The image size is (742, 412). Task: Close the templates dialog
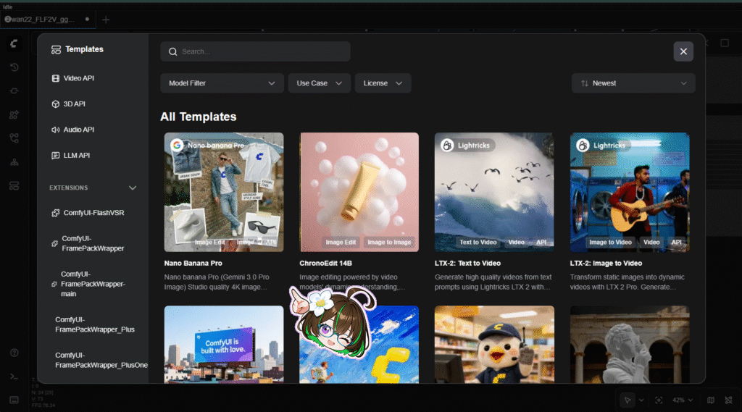pos(683,51)
